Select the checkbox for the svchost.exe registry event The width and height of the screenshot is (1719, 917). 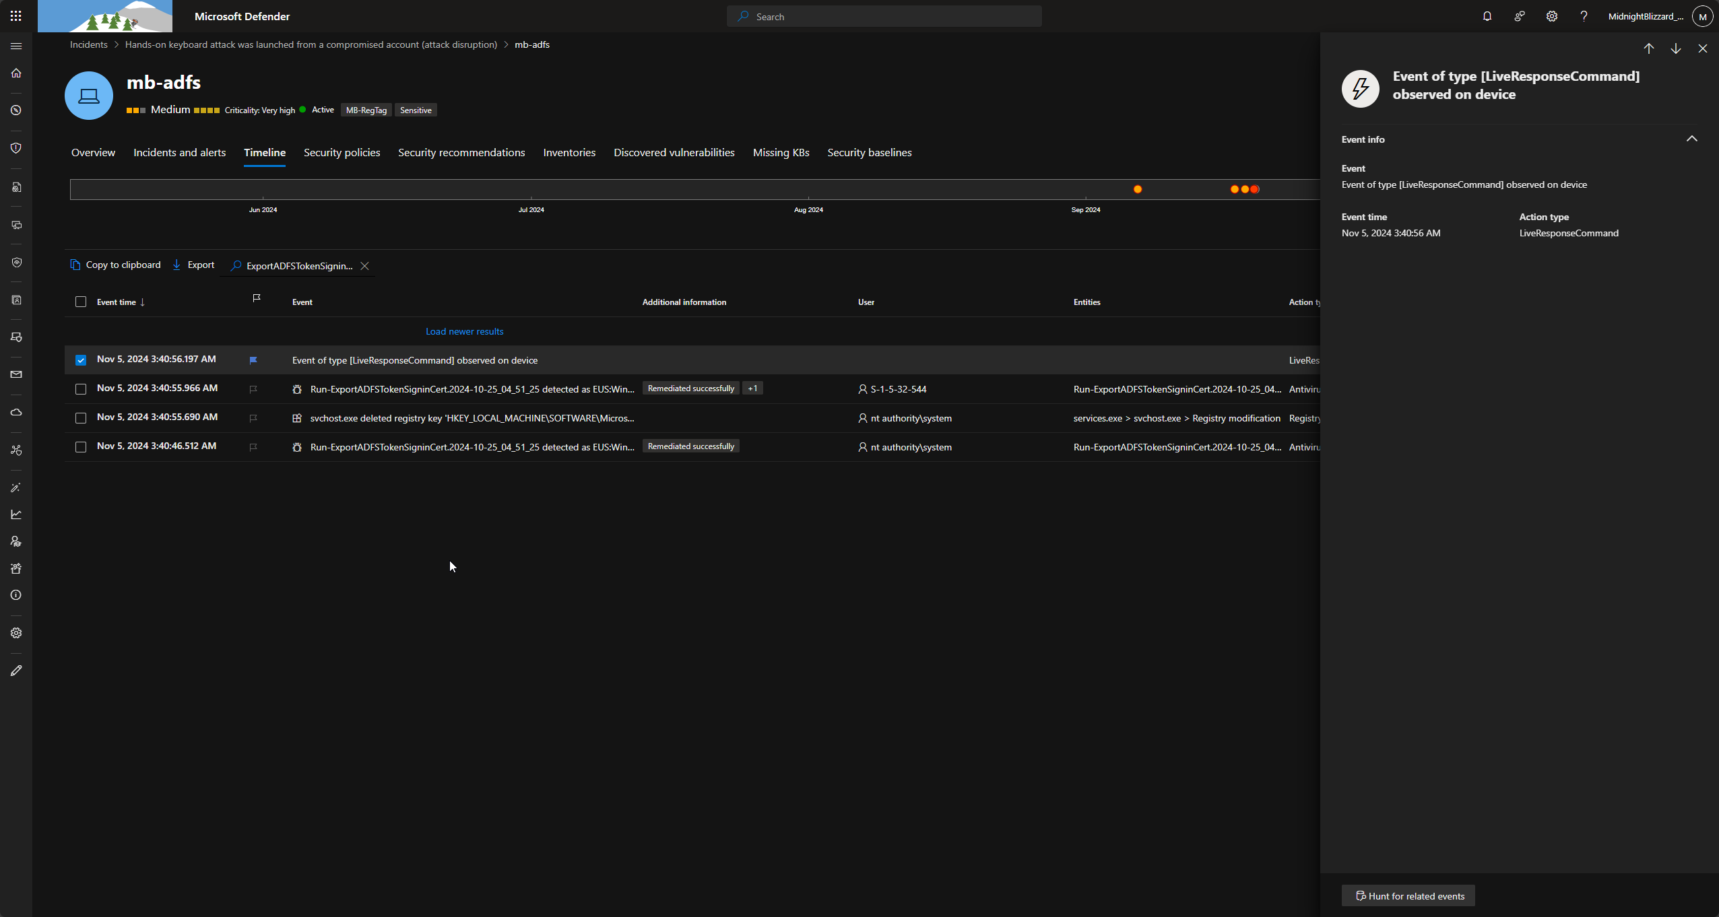[81, 418]
